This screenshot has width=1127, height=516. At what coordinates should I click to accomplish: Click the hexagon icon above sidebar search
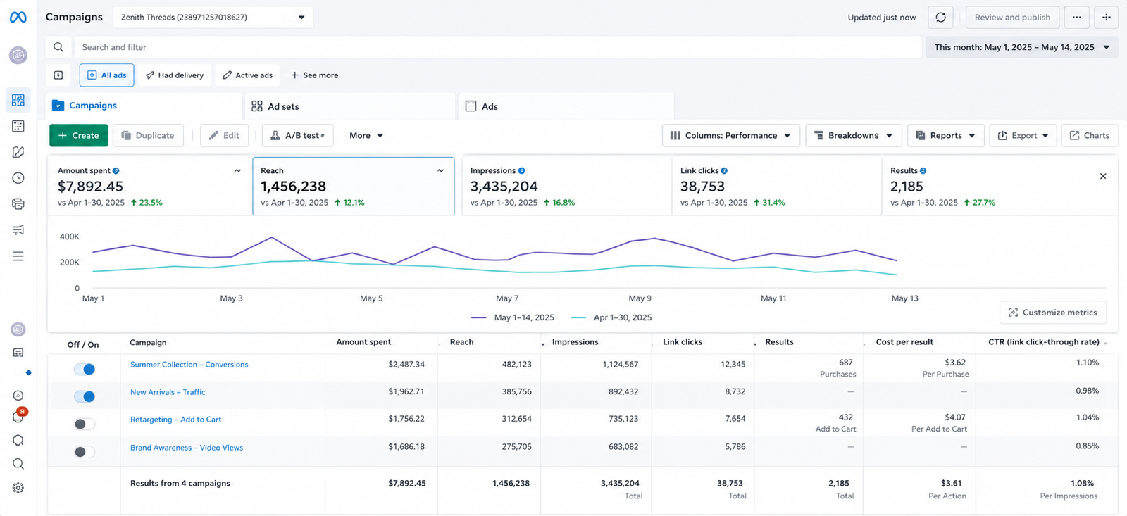tap(18, 440)
